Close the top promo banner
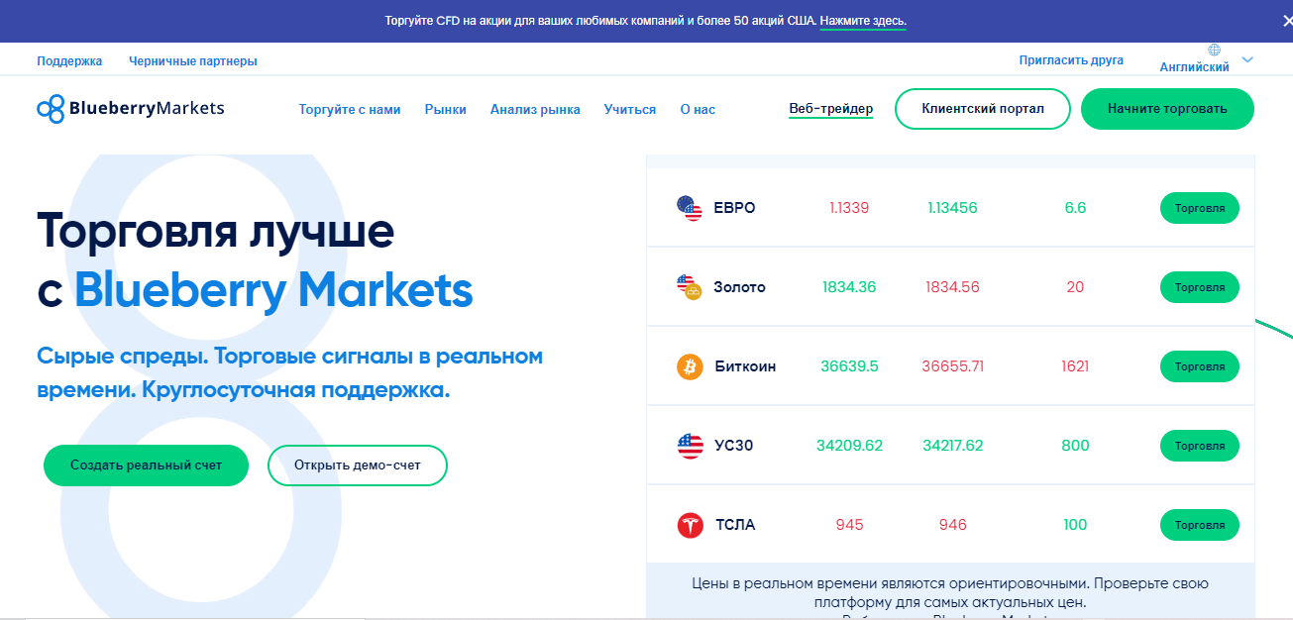1293x620 pixels. point(1287,20)
